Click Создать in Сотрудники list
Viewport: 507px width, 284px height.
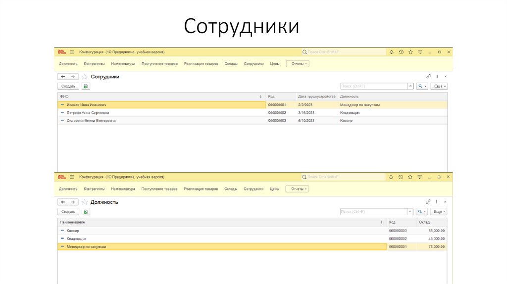pos(68,86)
